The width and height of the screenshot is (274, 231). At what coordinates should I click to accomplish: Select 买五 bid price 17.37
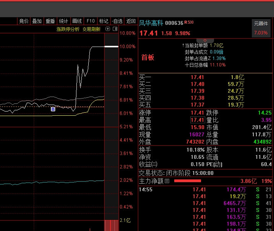click(198, 105)
